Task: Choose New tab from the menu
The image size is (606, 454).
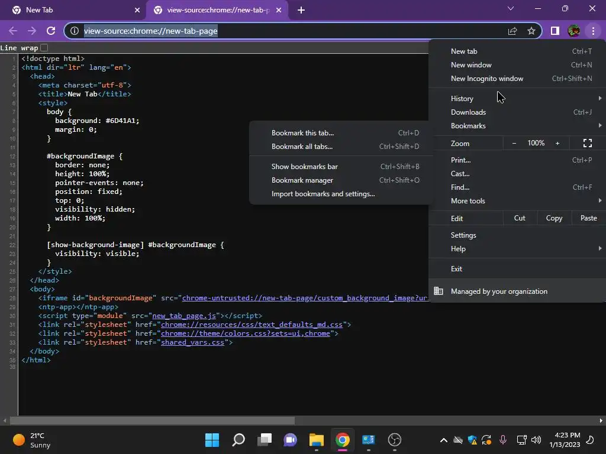Action: click(x=517, y=51)
